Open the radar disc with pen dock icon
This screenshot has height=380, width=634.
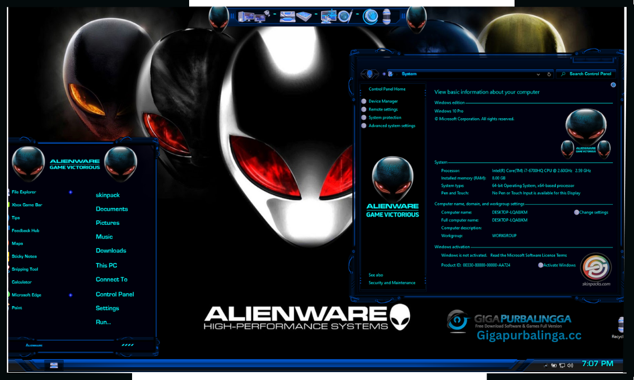[x=345, y=16]
